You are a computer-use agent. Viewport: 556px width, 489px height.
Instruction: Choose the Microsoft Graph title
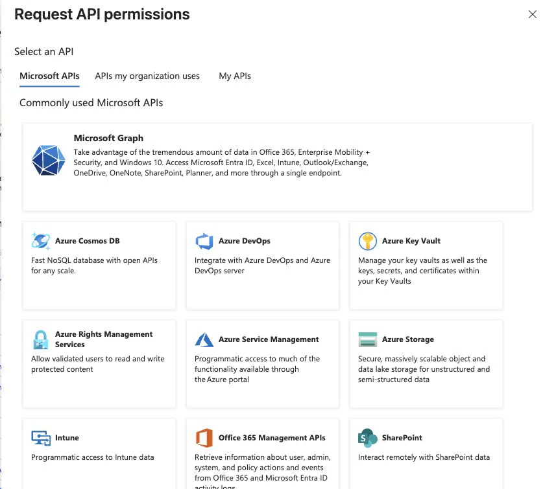coord(108,138)
